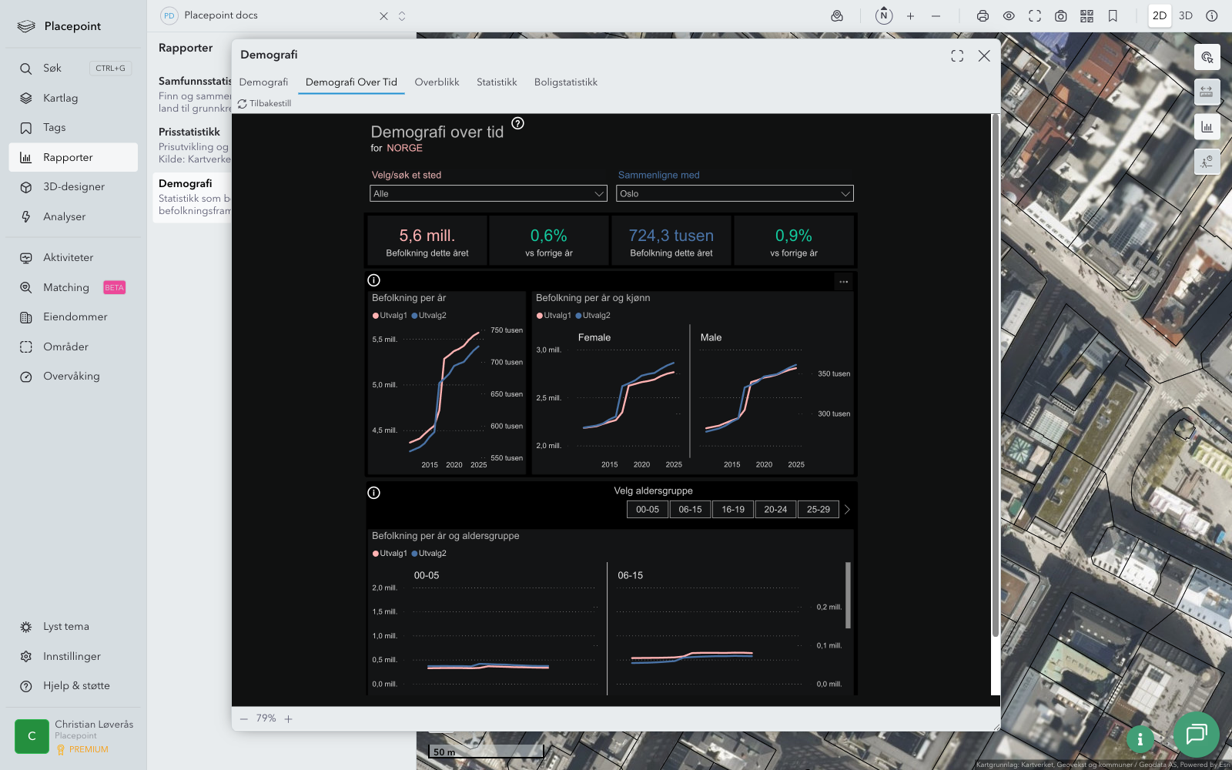Screen dimensions: 1232x770
Task: Click the Søk search field
Action: [52, 69]
